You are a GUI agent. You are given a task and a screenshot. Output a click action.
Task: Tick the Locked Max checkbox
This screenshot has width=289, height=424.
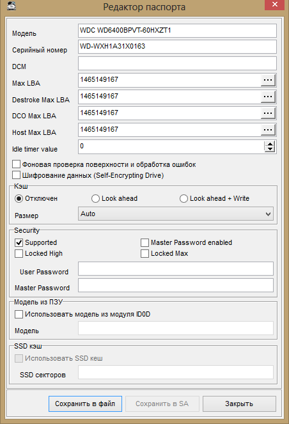144,253
